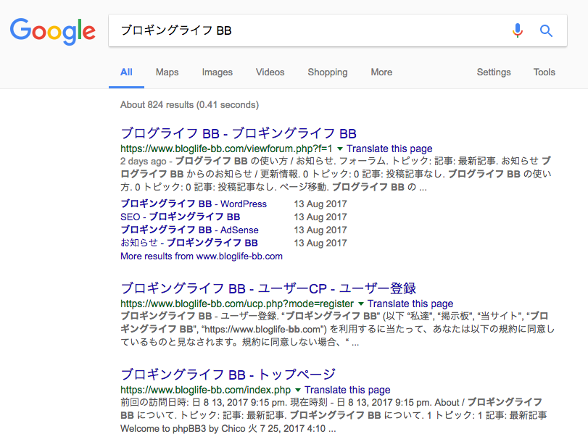
Task: Click the blue magnifier search icon
Action: [546, 30]
